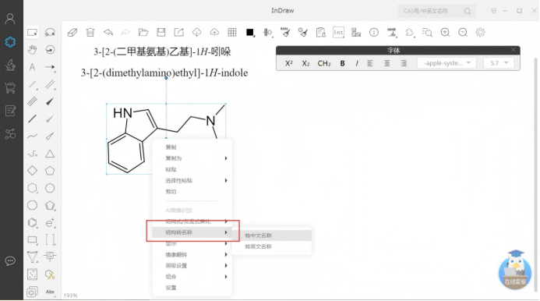This screenshot has height=301, width=540.
Task: Select the solid wedge bond tool
Action: click(x=50, y=101)
